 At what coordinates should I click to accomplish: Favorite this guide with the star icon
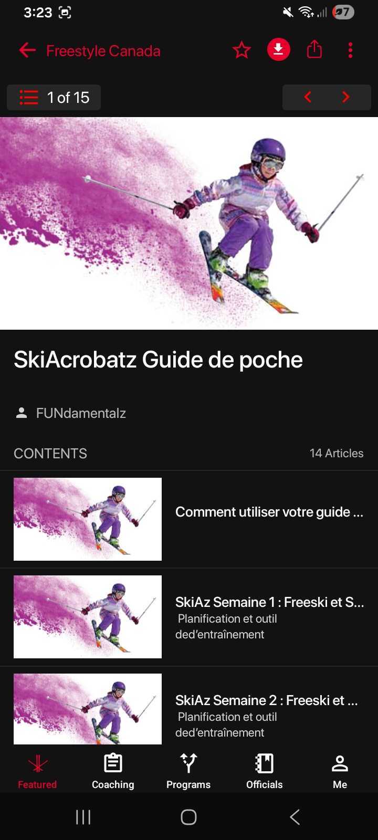click(x=241, y=50)
